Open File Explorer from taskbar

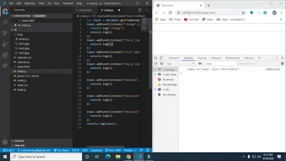118,157
